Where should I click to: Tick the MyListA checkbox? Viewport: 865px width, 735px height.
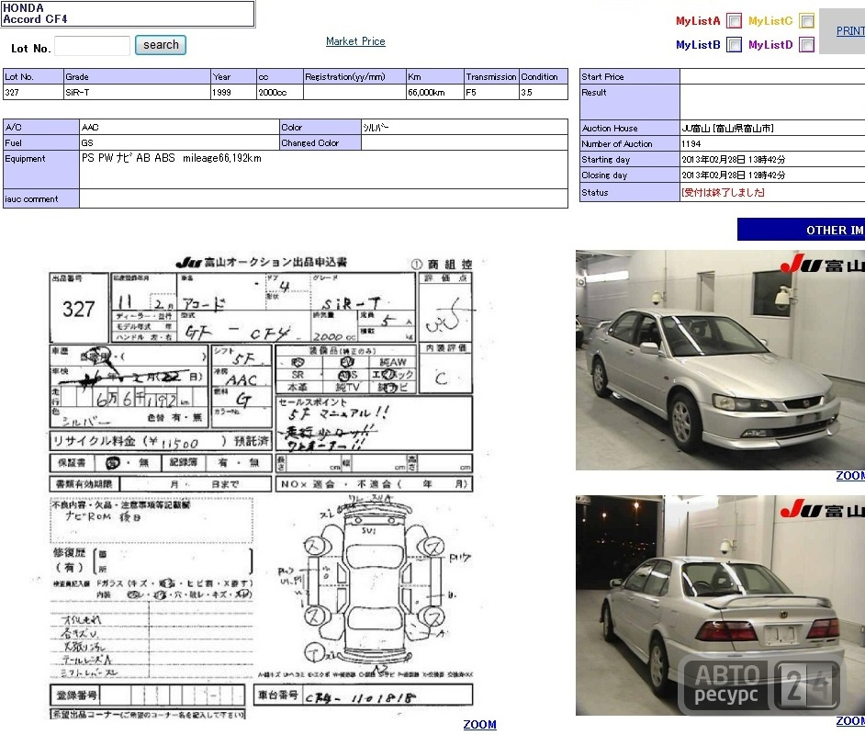pyautogui.click(x=734, y=21)
